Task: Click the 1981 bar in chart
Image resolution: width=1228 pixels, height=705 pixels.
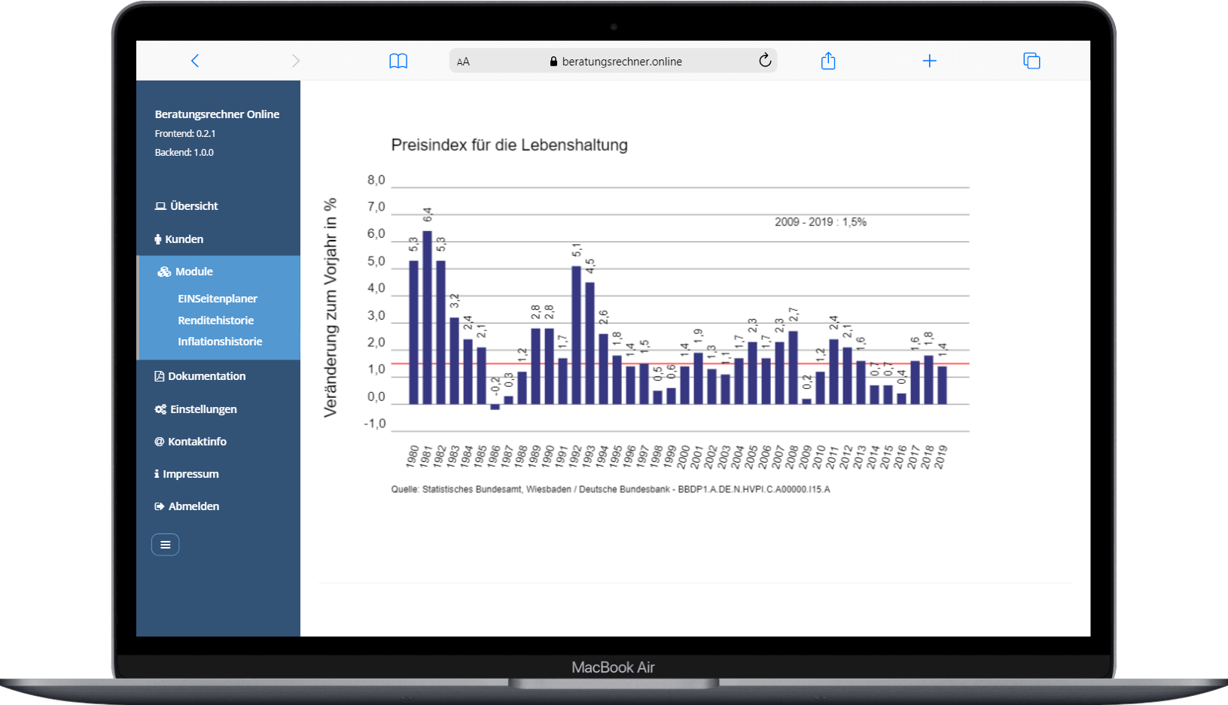Action: [x=428, y=318]
